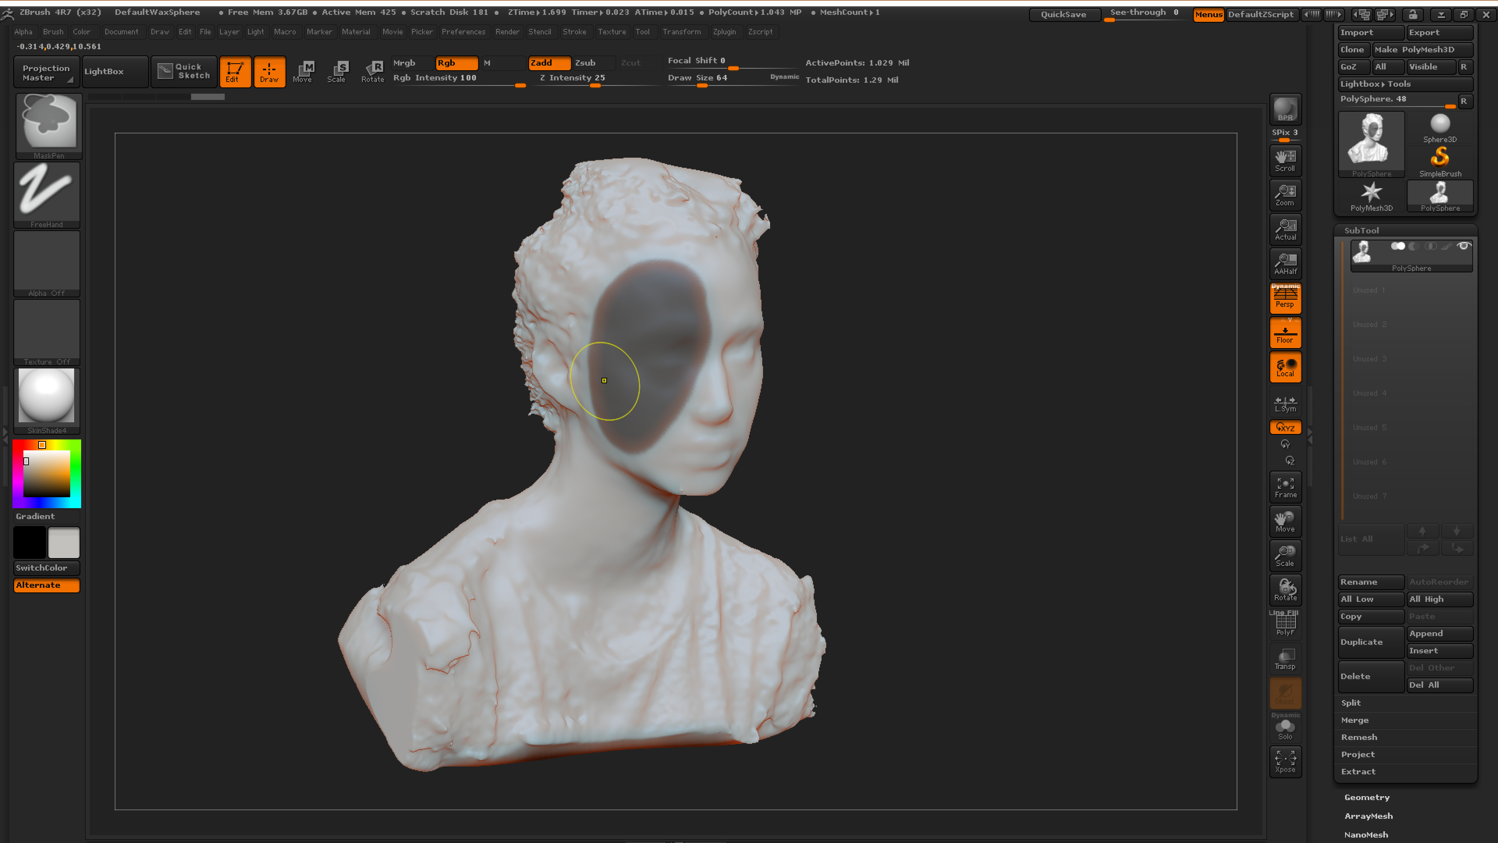This screenshot has height=843, width=1498.
Task: Select the top-shelf Move mode
Action: point(302,71)
